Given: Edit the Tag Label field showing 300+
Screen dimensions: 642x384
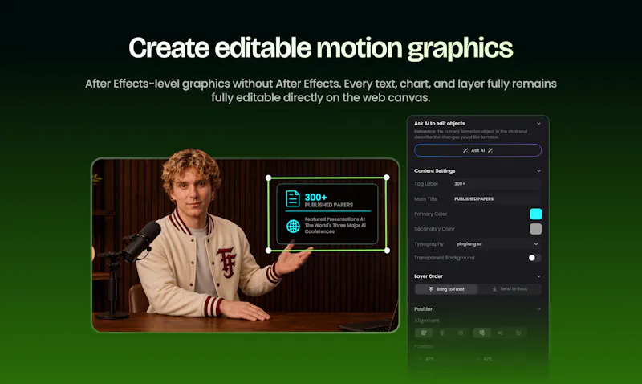Looking at the screenshot, I should 497,184.
